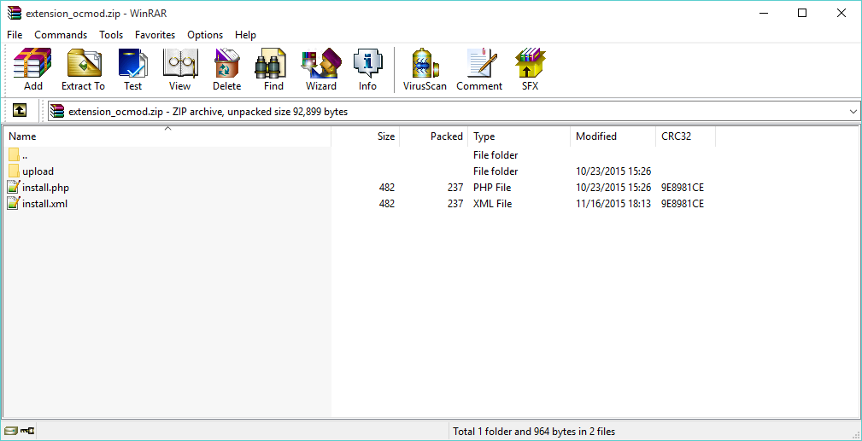The image size is (862, 441).
Task: Expand the archive path dropdown arrow
Action: (x=853, y=112)
